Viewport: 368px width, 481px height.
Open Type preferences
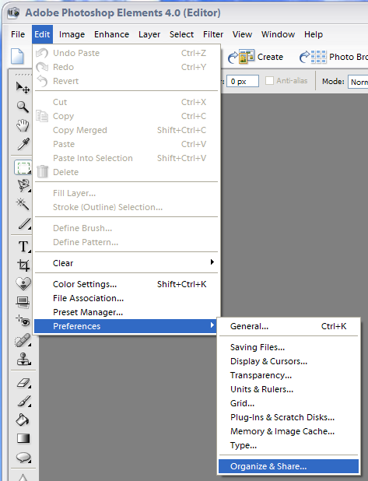[x=289, y=445]
